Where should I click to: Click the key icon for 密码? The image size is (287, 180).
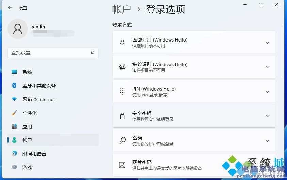(122, 141)
